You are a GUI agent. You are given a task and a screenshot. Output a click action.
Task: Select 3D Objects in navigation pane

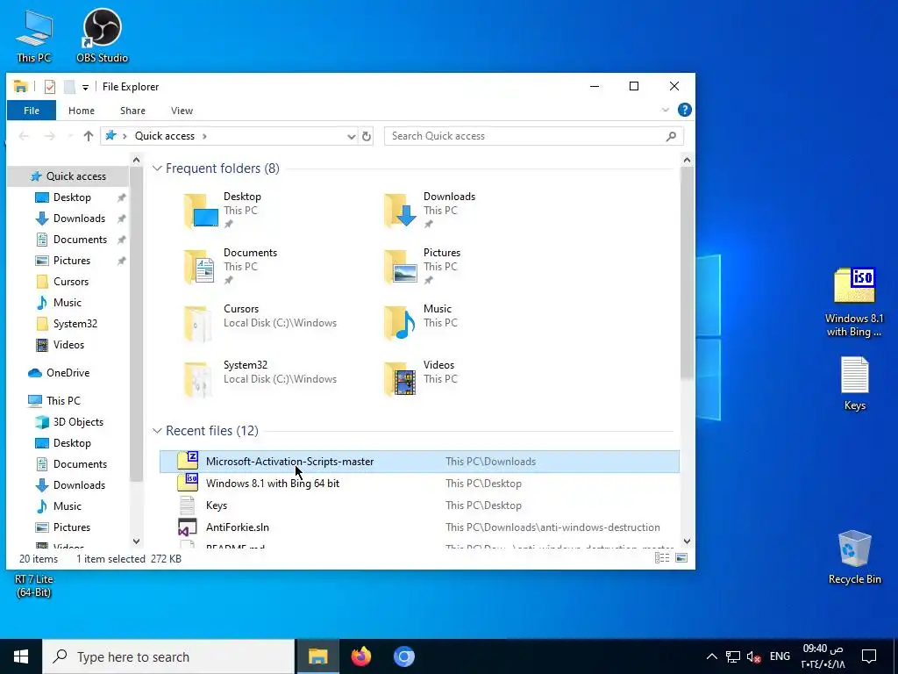[68, 422]
